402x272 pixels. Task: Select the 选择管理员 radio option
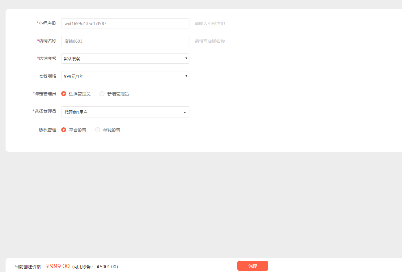[x=64, y=94]
